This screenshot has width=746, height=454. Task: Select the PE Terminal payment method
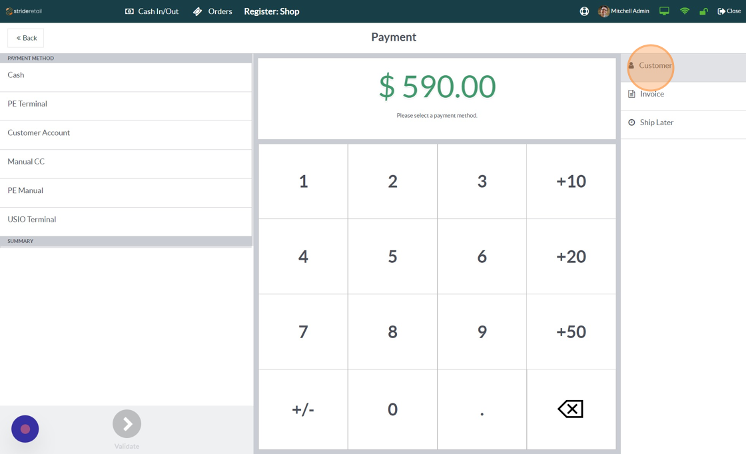tap(126, 104)
